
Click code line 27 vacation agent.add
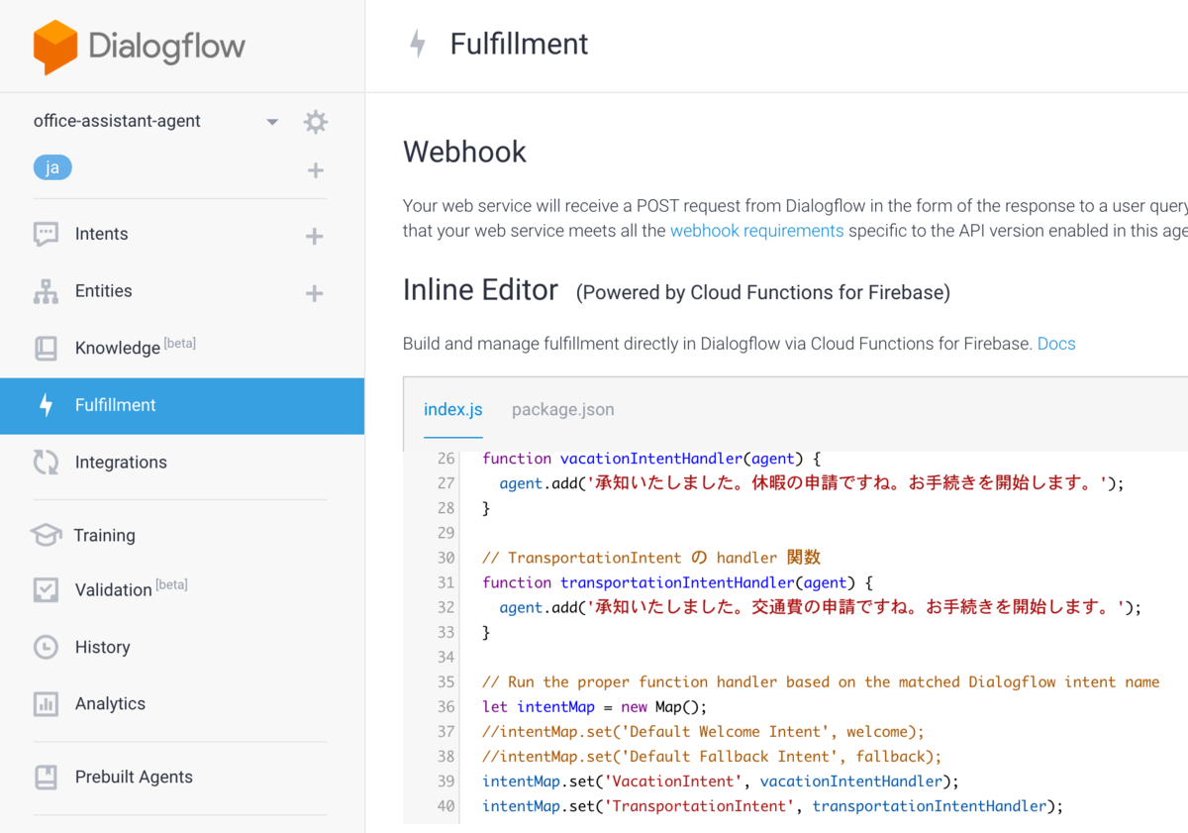[812, 483]
